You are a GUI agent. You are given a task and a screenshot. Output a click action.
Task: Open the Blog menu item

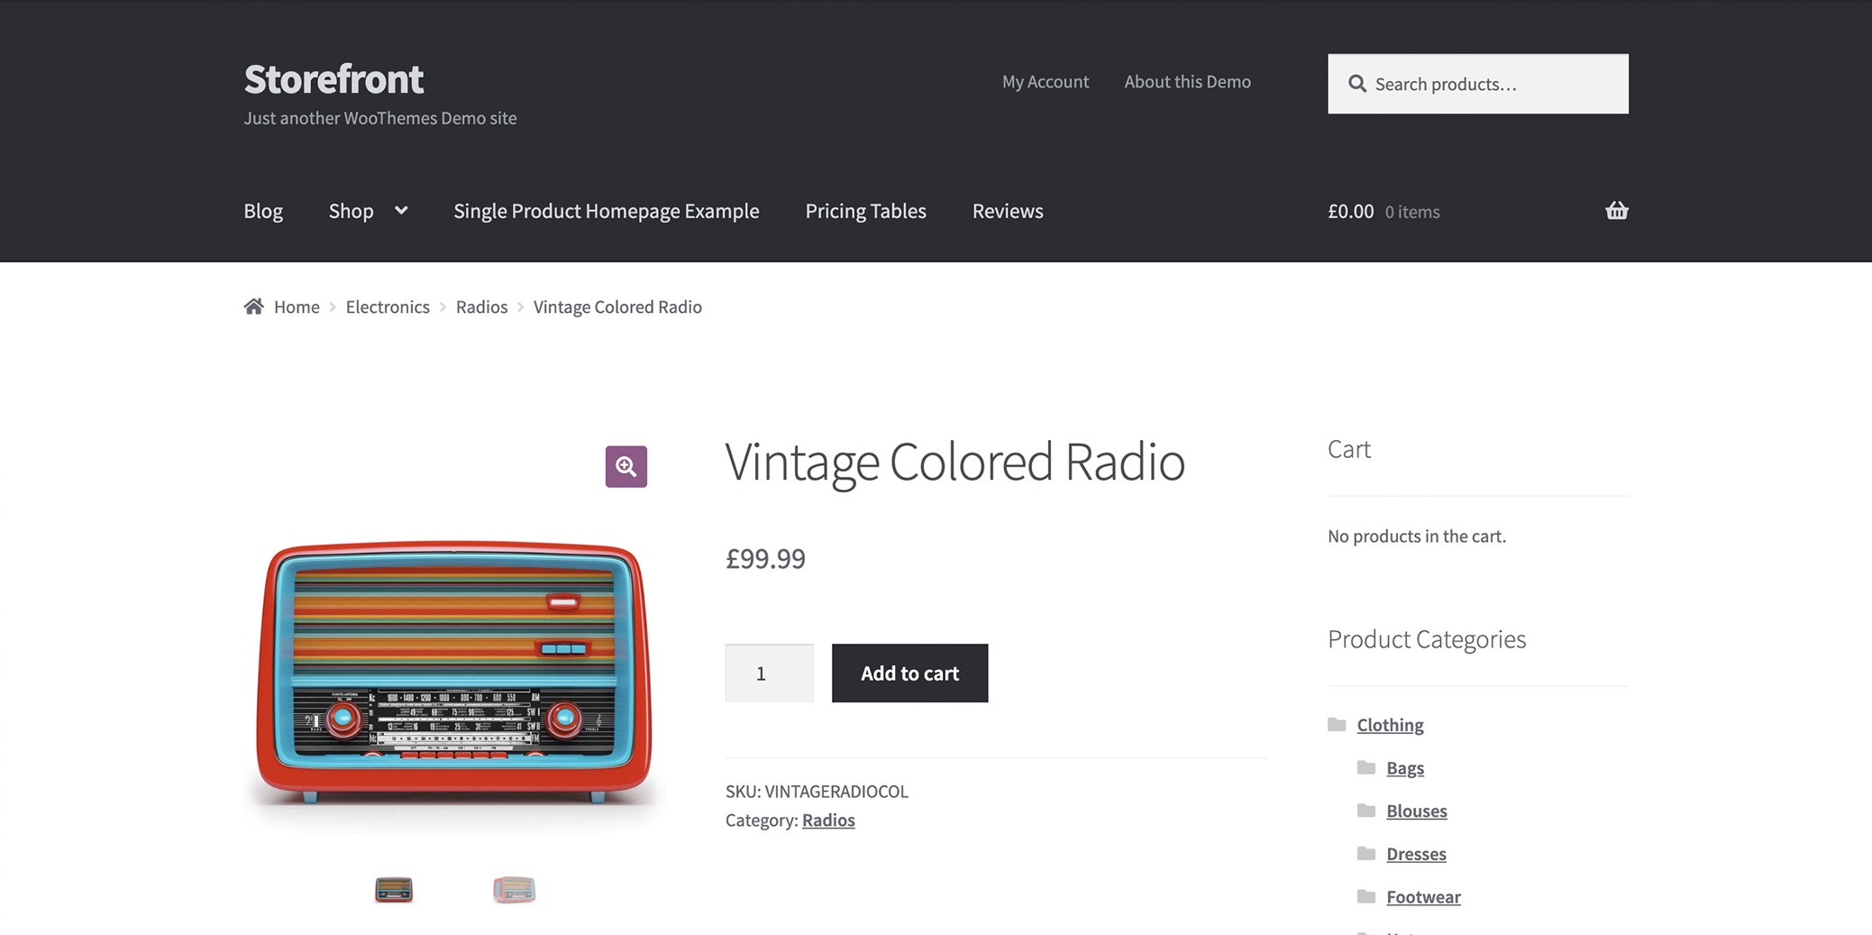[263, 211]
